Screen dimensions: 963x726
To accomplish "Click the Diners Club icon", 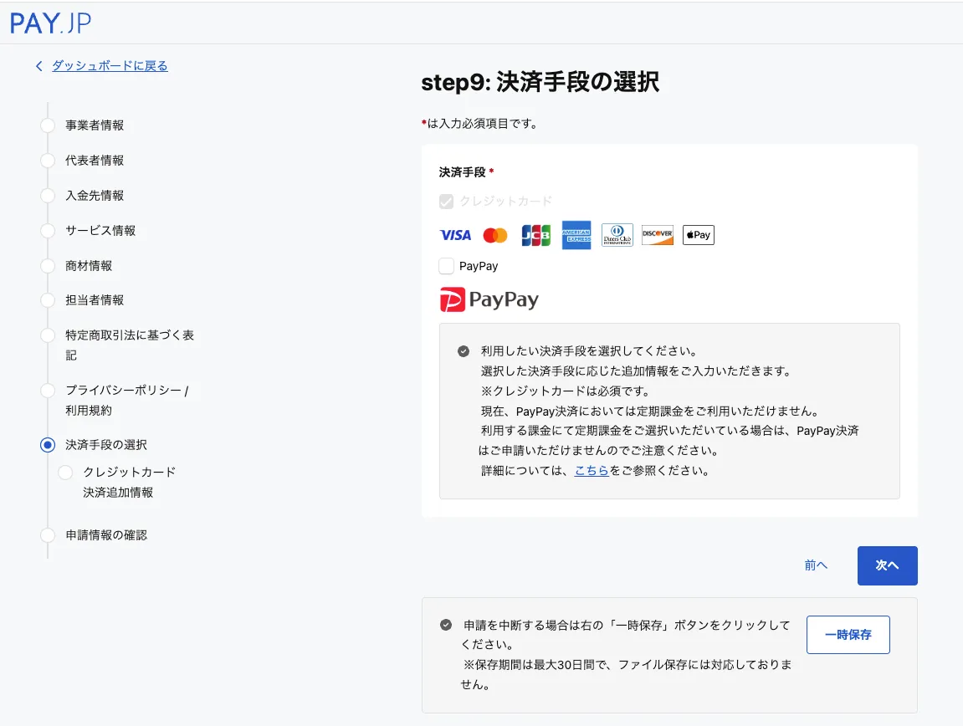I will 617,235.
